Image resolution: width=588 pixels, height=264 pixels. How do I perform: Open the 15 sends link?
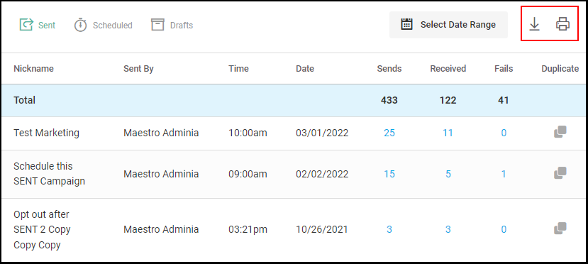tap(389, 174)
